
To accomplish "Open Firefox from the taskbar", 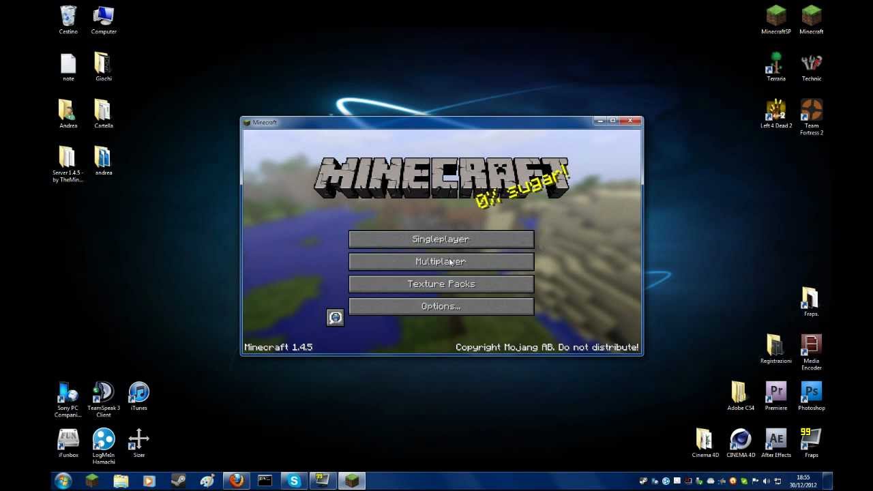I will pos(237,481).
